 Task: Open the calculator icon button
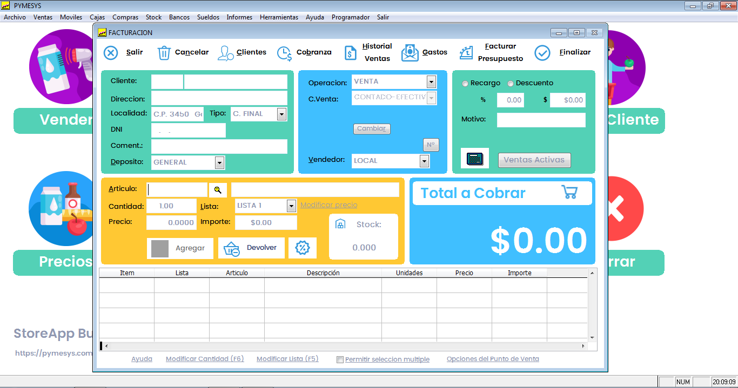(x=475, y=159)
